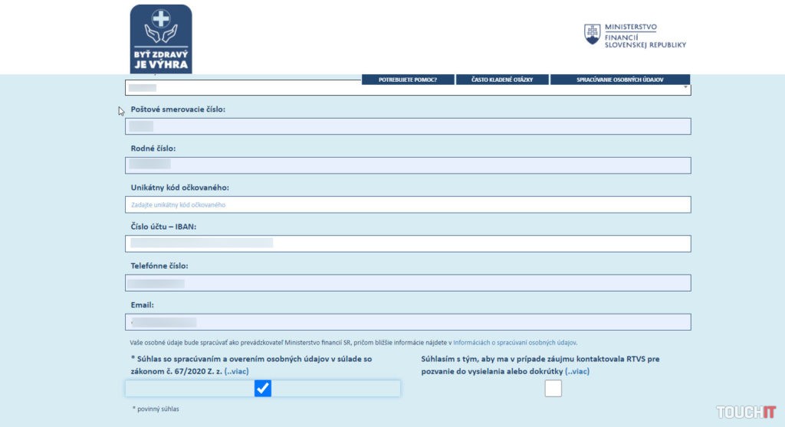
Task: Click into the 'Rodné číslo' field
Action: (x=408, y=165)
